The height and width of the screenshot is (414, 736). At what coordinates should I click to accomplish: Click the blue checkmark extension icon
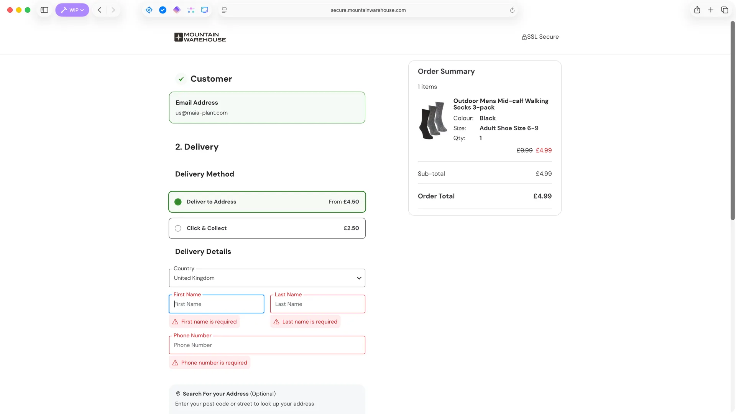tap(163, 10)
